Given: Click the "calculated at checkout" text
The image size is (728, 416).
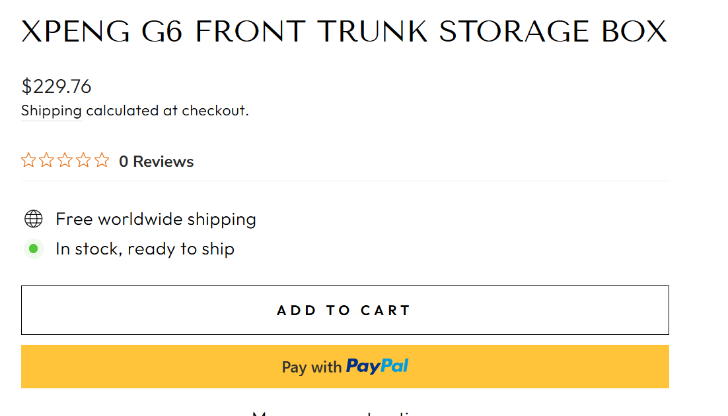Looking at the screenshot, I should point(167,111).
